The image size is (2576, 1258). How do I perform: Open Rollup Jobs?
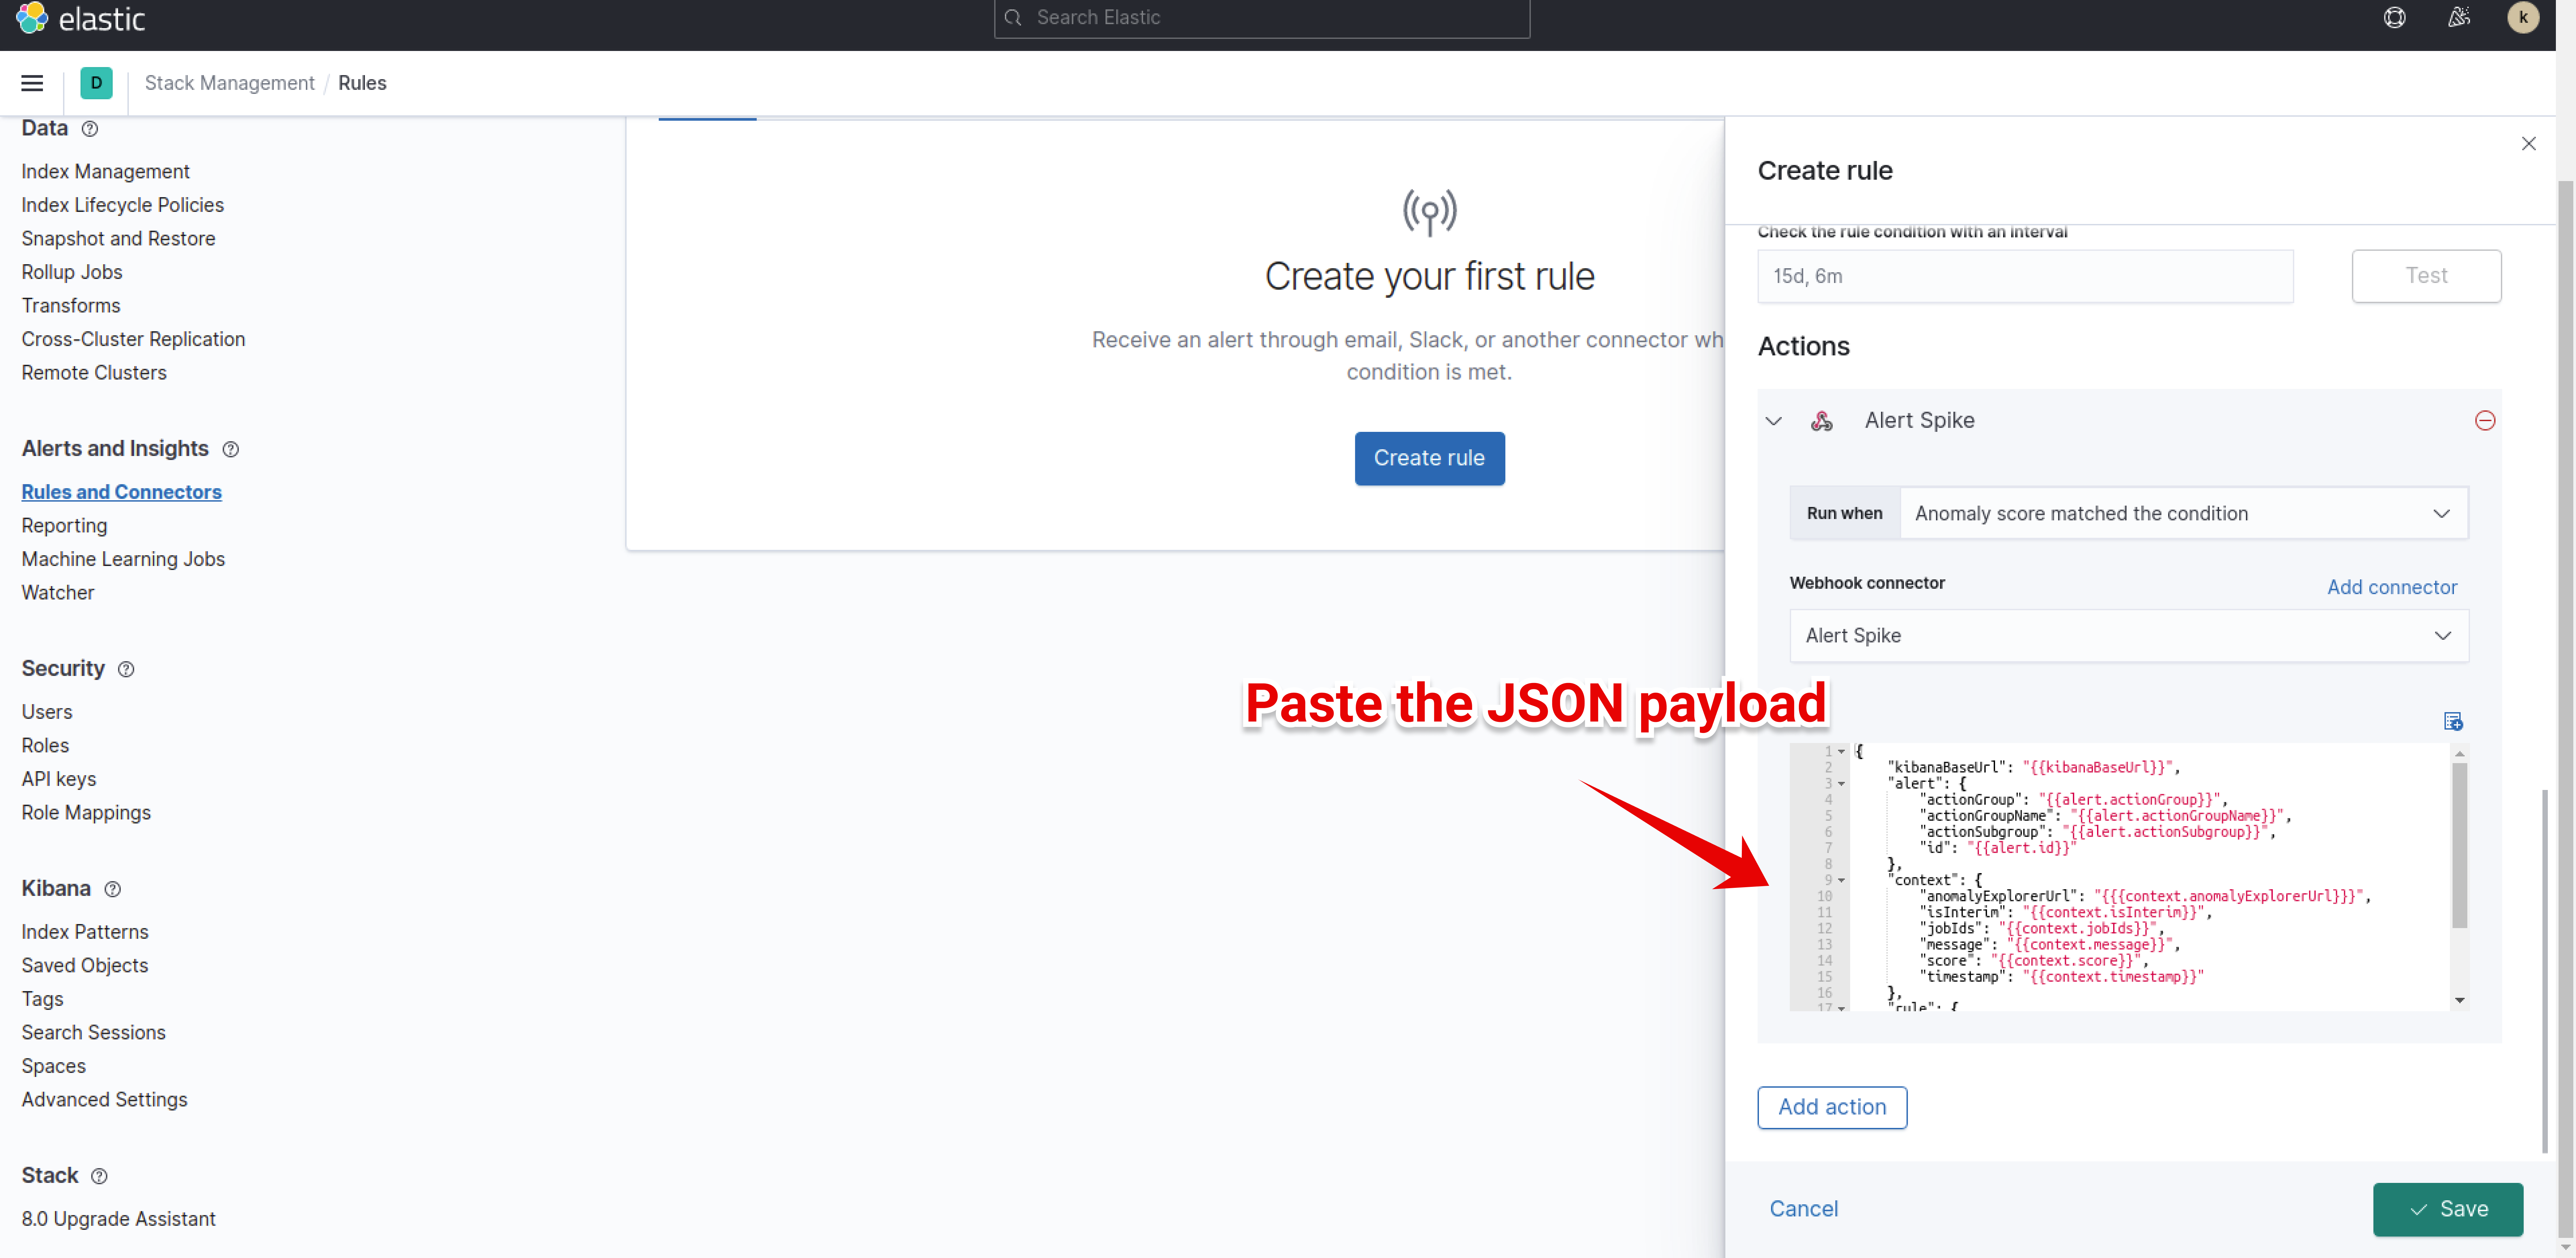pyautogui.click(x=72, y=272)
